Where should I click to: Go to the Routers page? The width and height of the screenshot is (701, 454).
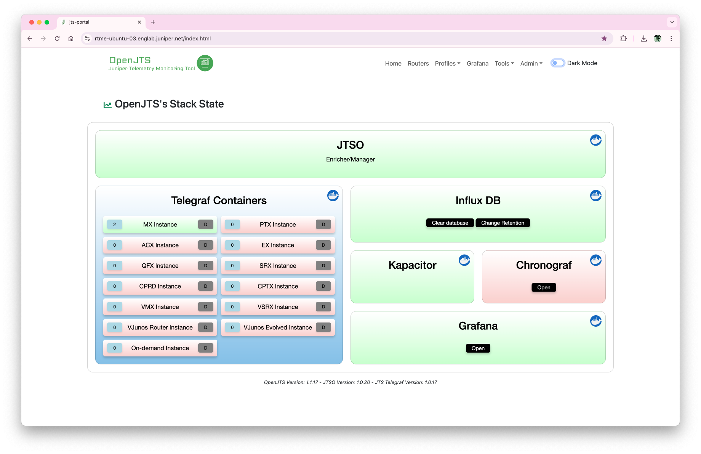[418, 64]
